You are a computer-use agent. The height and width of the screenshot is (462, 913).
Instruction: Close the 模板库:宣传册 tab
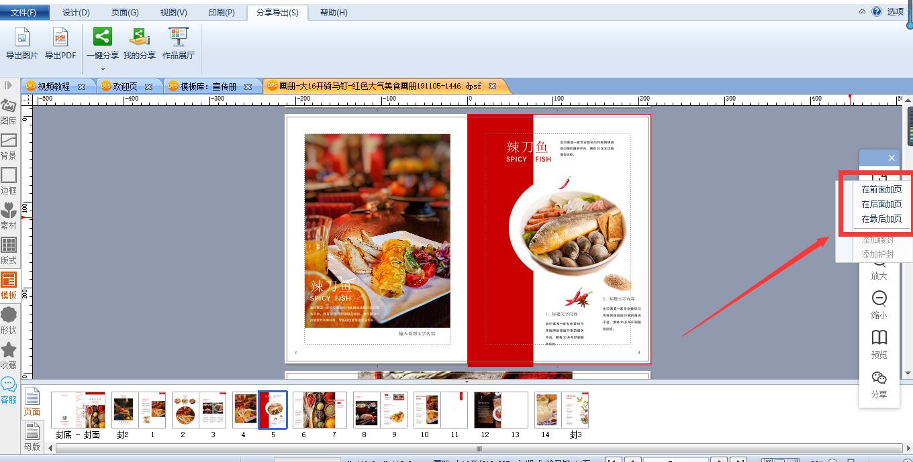[248, 86]
